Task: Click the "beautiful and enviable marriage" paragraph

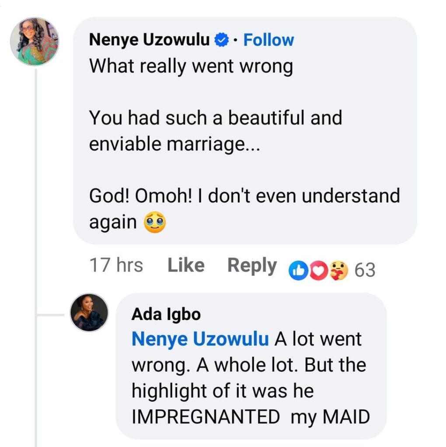Action: (215, 131)
